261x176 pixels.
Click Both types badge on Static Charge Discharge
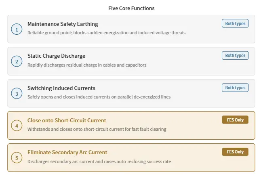pos(235,55)
